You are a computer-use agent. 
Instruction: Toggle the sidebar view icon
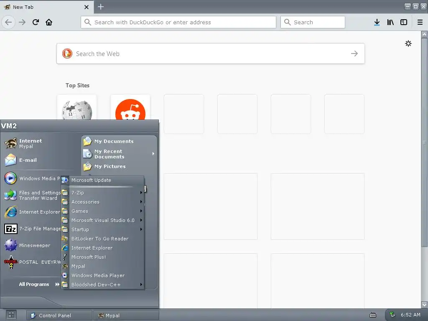pos(404,22)
